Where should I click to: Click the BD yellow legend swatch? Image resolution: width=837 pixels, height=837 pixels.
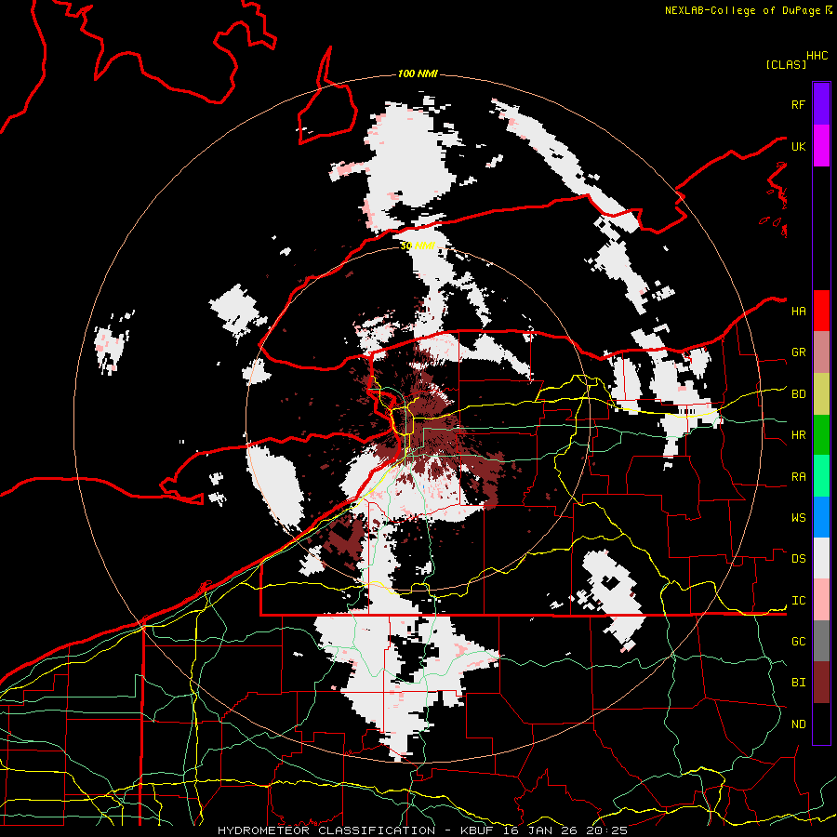(821, 393)
